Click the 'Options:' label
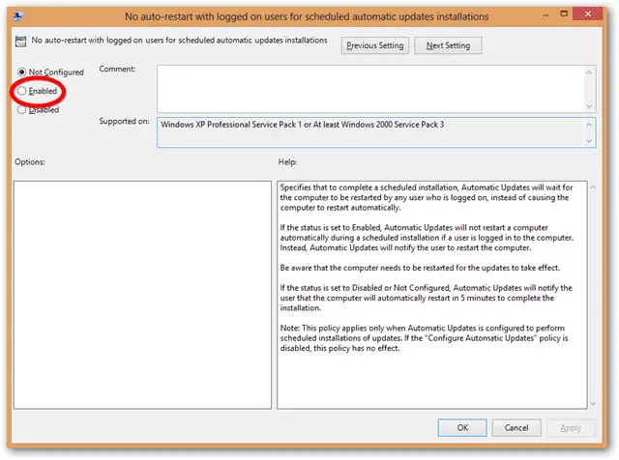The image size is (619, 460). (30, 162)
